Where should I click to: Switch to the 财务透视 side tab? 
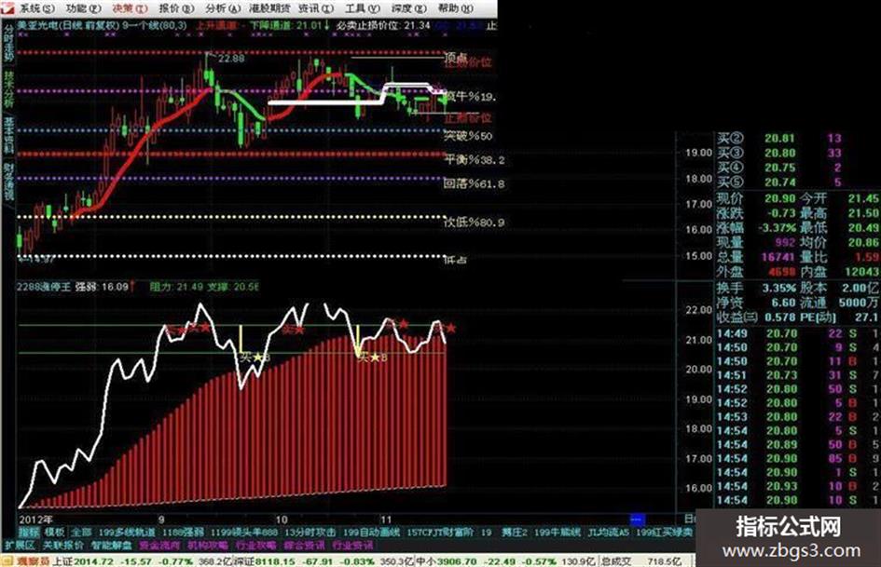[7, 182]
